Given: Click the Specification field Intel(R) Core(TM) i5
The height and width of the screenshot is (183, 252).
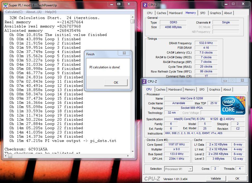Looking at the screenshot, I should pyautogui.click(x=204, y=119).
